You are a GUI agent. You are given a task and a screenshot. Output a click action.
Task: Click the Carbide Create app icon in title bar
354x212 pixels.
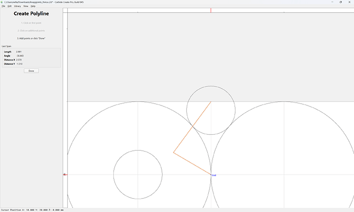coord(2,2)
